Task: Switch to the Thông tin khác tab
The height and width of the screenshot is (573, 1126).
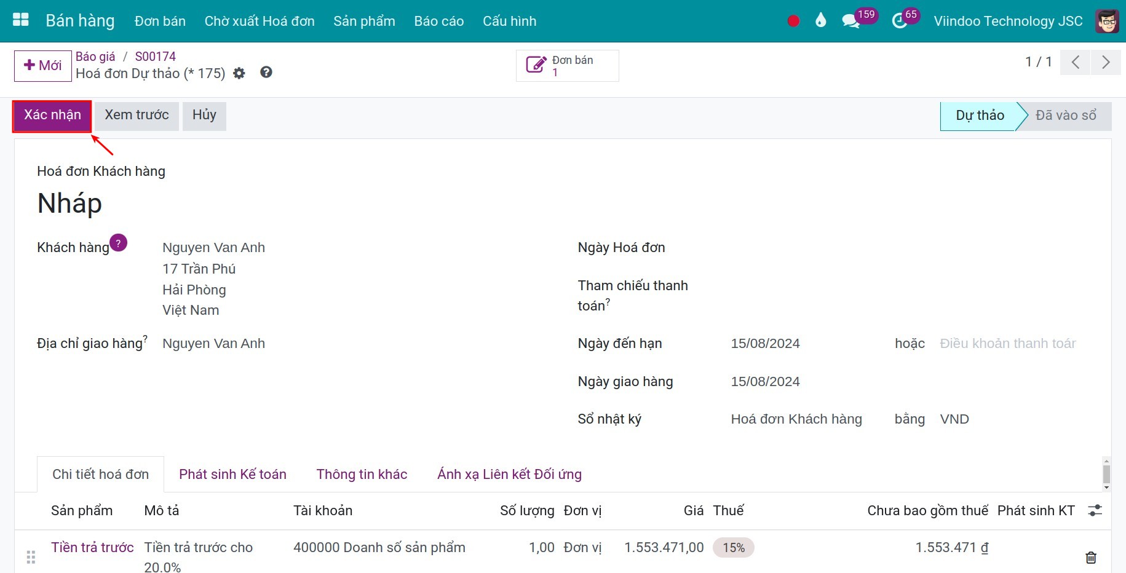Action: click(362, 474)
